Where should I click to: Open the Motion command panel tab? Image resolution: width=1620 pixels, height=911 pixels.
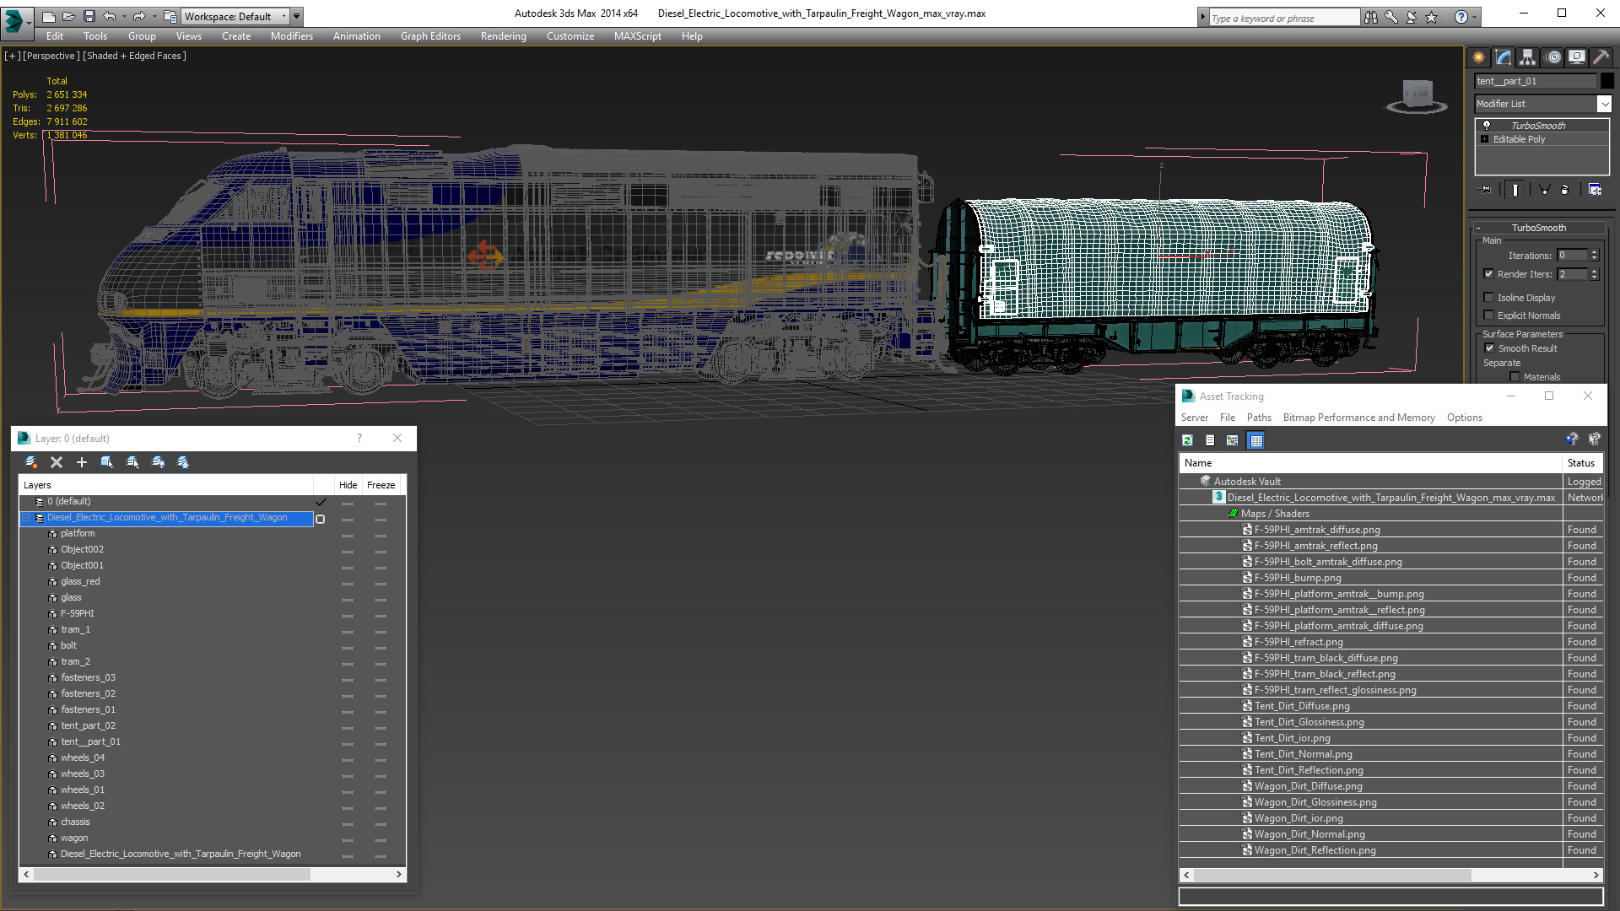(1553, 57)
